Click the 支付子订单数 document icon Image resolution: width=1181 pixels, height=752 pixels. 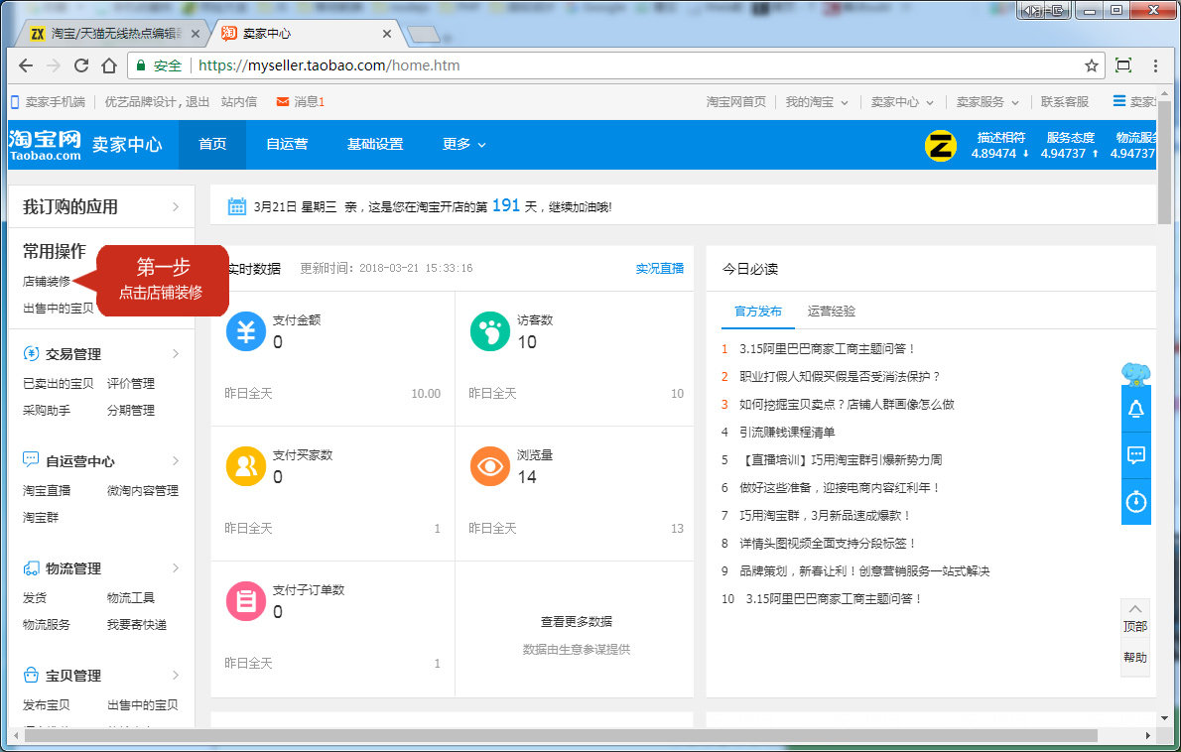pos(245,600)
